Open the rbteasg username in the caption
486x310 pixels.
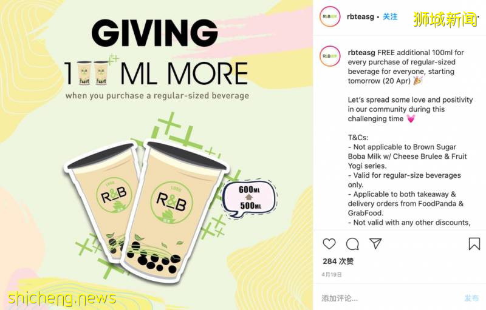coord(361,53)
